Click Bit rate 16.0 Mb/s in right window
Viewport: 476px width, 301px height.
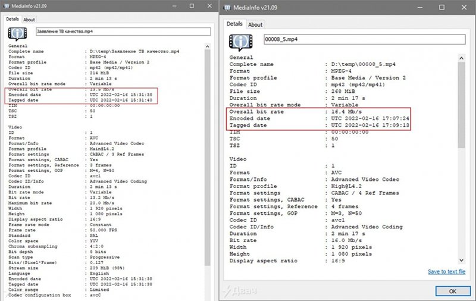pos(346,240)
